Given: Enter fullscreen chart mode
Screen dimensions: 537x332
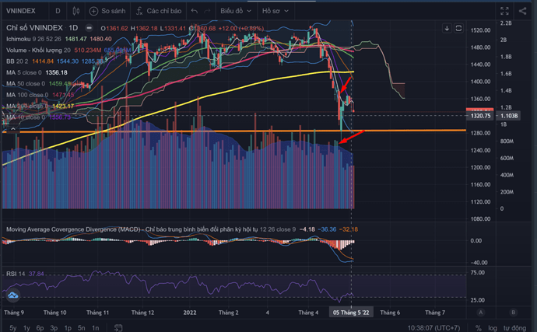Looking at the screenshot, I should pos(504,11).
